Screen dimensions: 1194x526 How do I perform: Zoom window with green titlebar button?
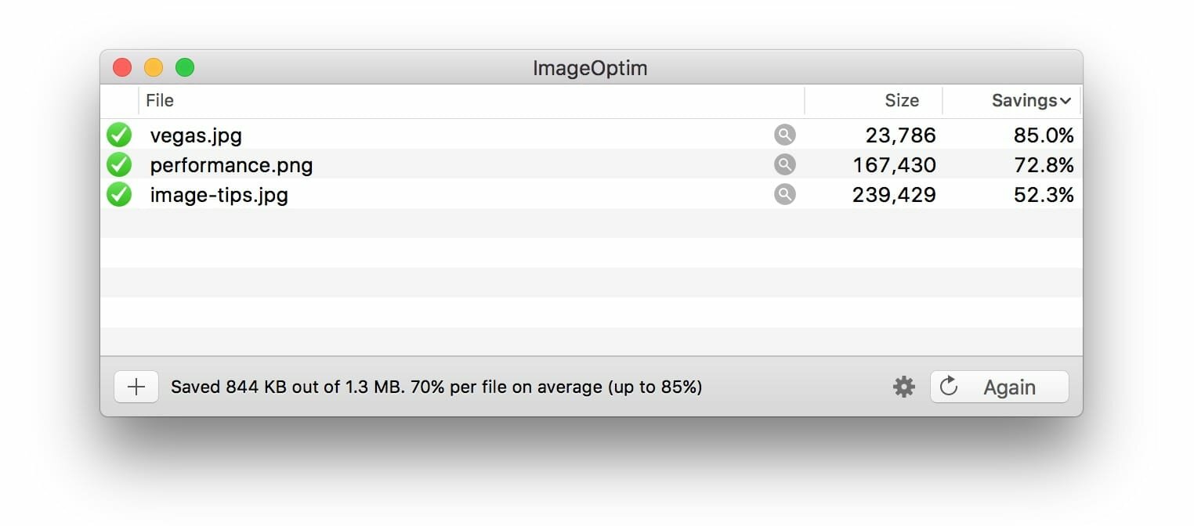pos(185,67)
